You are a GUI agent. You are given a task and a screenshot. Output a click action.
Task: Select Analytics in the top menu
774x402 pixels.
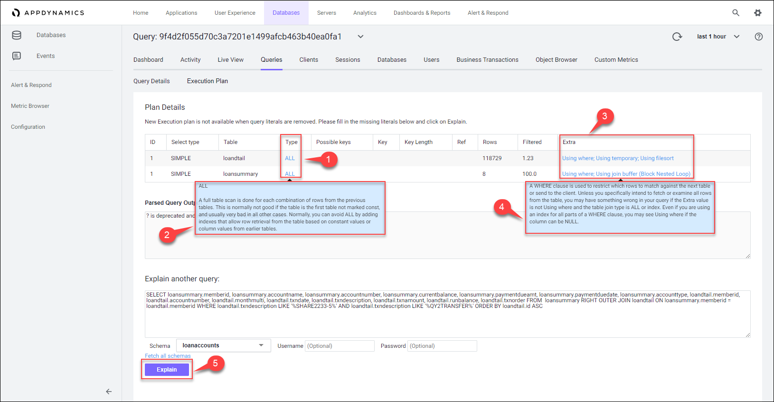(365, 13)
